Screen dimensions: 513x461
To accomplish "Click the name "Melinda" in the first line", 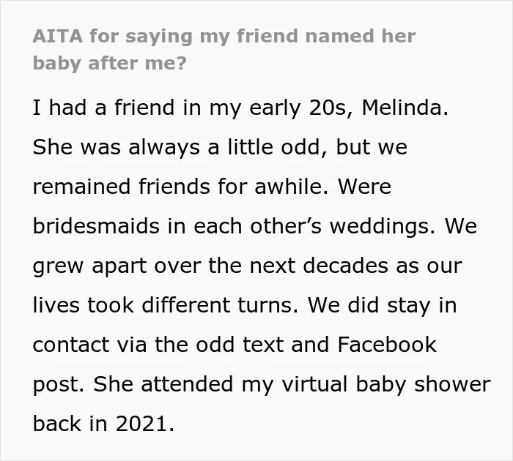I will tap(405, 108).
